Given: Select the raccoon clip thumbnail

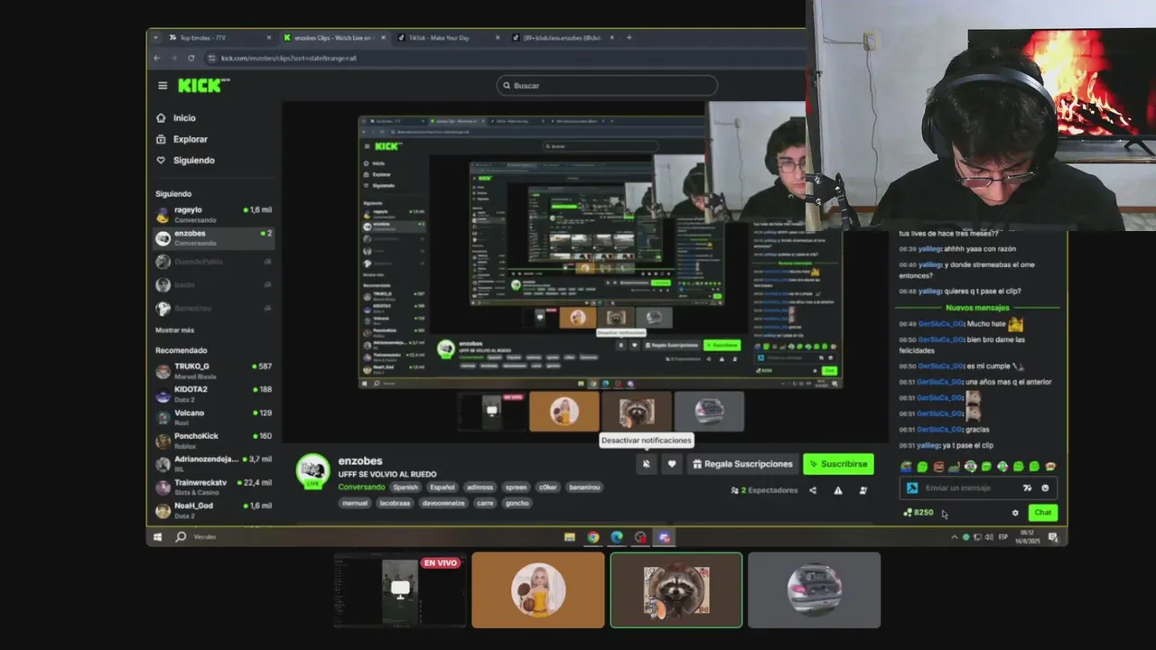Looking at the screenshot, I should coord(676,590).
